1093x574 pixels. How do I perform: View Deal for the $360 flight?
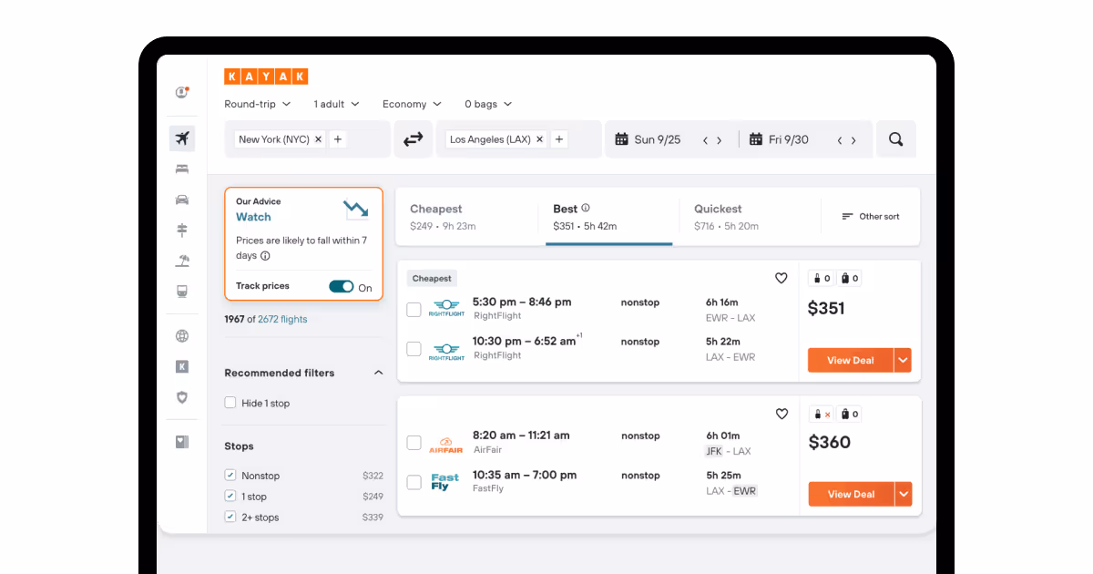pos(851,494)
